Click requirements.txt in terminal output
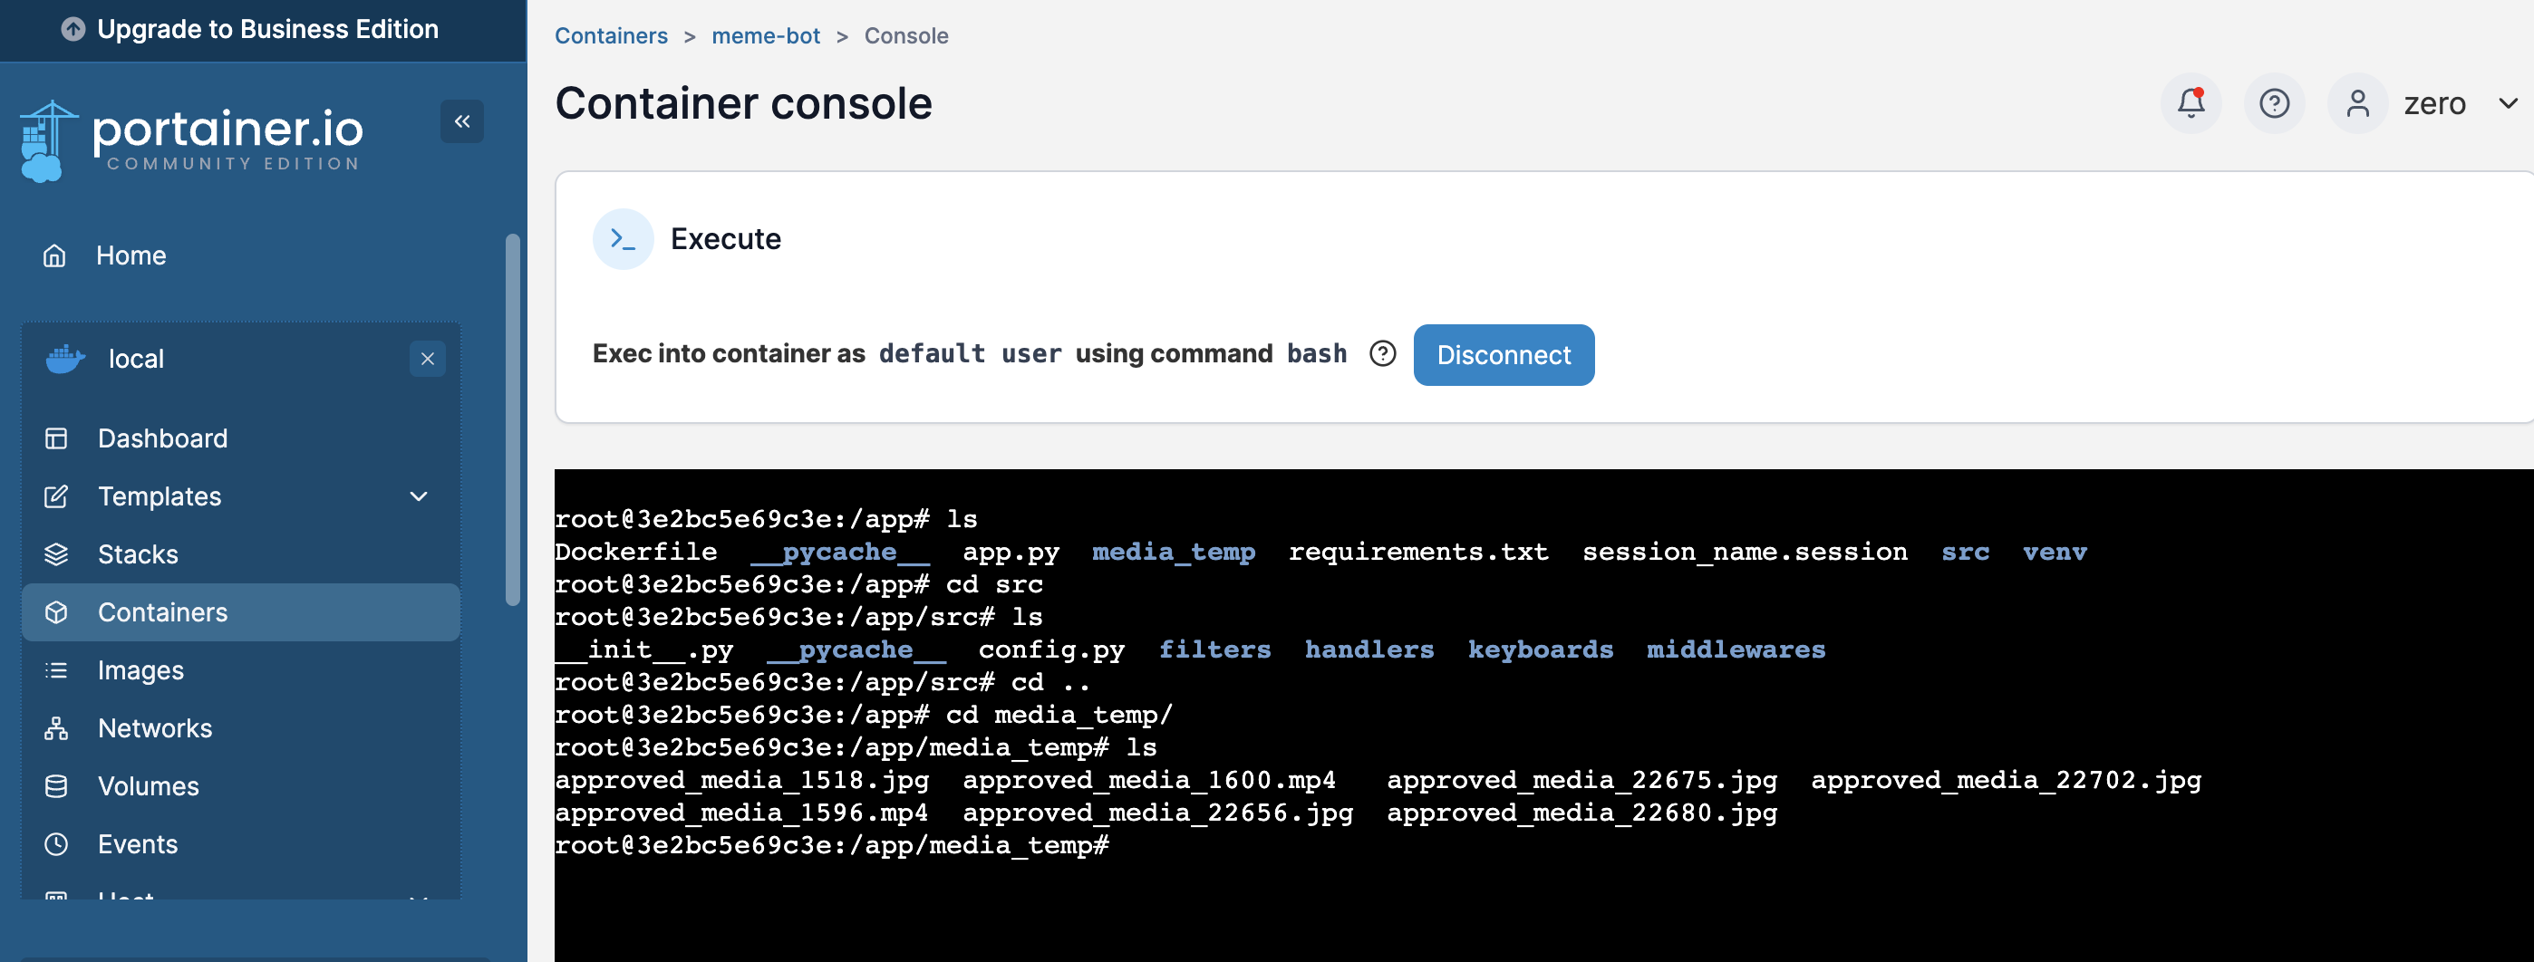The width and height of the screenshot is (2534, 962). 1418,552
